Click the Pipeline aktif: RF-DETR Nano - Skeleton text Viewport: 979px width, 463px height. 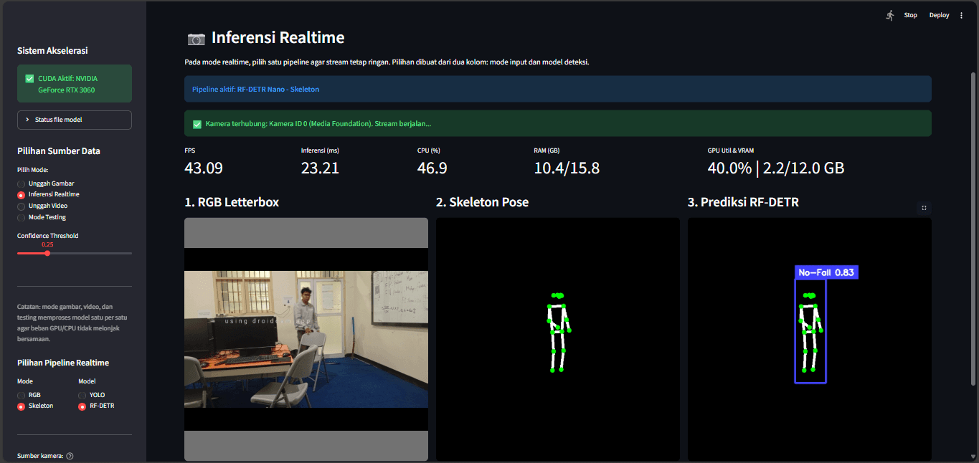[x=255, y=89]
